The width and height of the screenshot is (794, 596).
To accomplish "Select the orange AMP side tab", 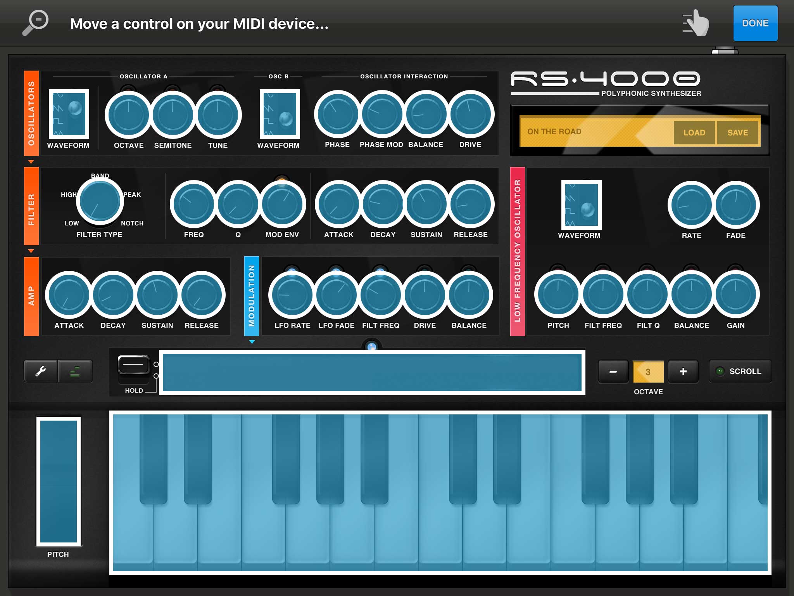I will point(31,296).
